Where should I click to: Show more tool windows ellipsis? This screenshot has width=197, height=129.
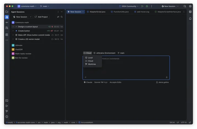tap(7, 40)
